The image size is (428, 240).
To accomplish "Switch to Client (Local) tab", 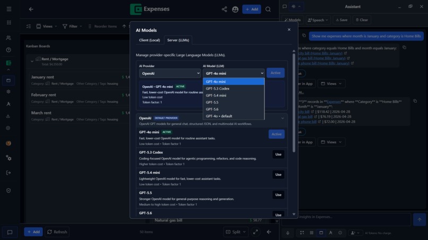I will pyautogui.click(x=149, y=40).
